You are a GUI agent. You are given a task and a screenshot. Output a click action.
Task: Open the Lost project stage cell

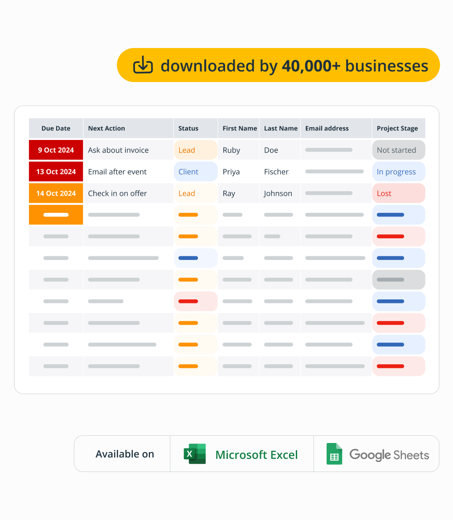(398, 193)
